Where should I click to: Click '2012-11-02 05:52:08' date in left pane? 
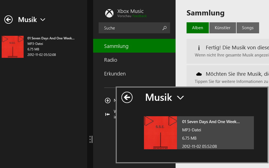click(x=42, y=55)
